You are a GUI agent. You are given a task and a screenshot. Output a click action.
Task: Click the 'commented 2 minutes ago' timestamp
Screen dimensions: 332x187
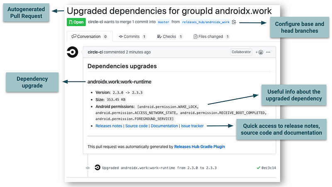(x=127, y=52)
